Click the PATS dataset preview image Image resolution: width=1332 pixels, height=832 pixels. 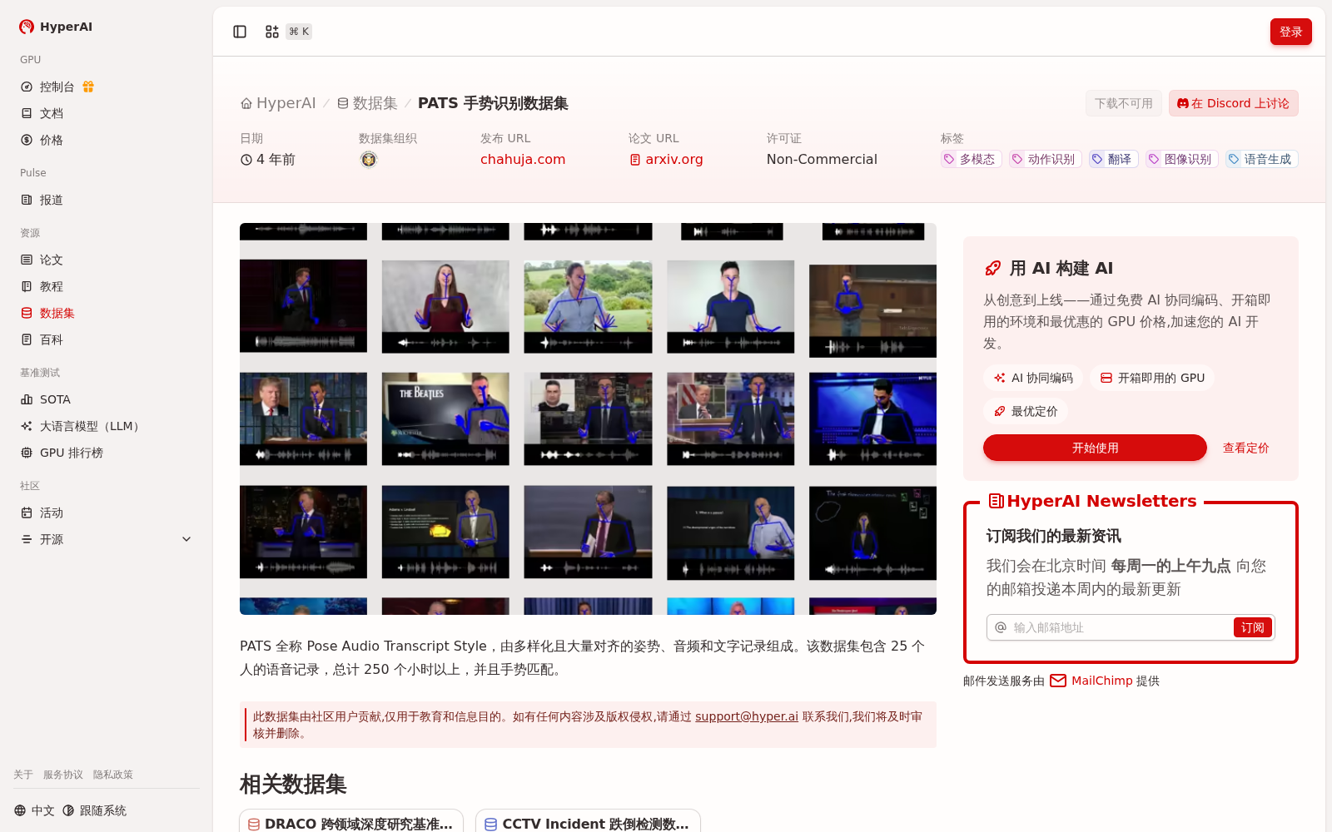click(x=588, y=418)
